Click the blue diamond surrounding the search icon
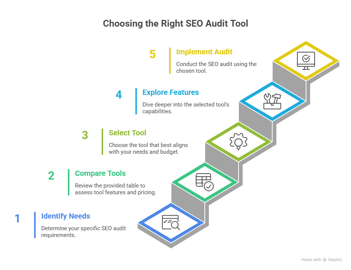 pos(171,223)
